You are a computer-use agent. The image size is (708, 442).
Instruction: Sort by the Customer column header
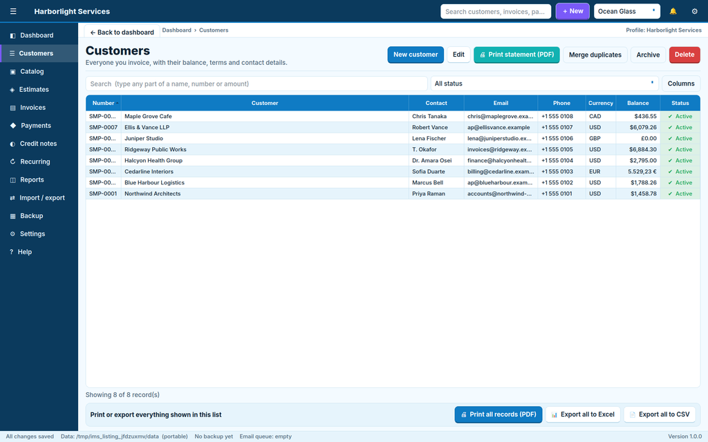point(265,103)
